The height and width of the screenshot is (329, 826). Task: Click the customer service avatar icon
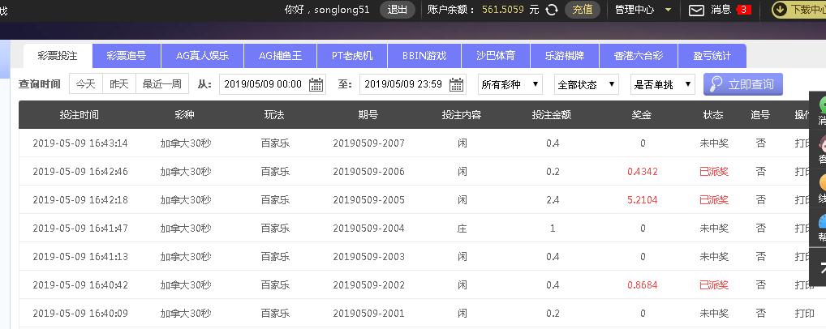821,144
